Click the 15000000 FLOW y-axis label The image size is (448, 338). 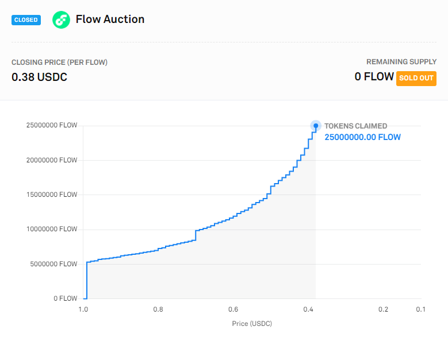[x=52, y=195]
